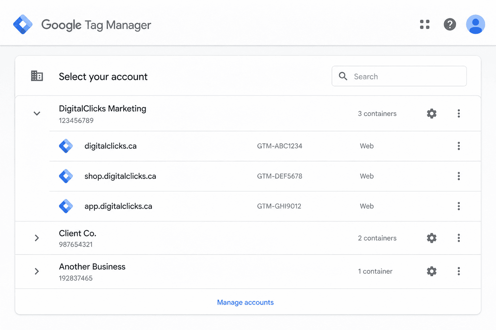Open the Google apps grid icon
496x330 pixels.
425,24
